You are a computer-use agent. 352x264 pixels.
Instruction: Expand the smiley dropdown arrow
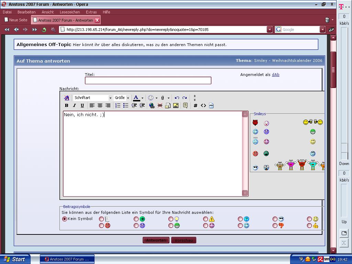[156, 98]
